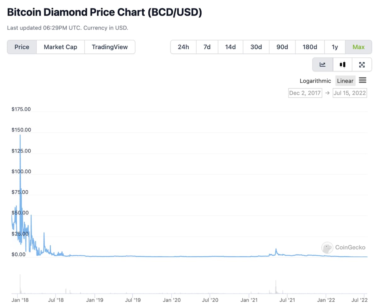The height and width of the screenshot is (307, 378).
Task: Open the TradingView tab
Action: (110, 47)
